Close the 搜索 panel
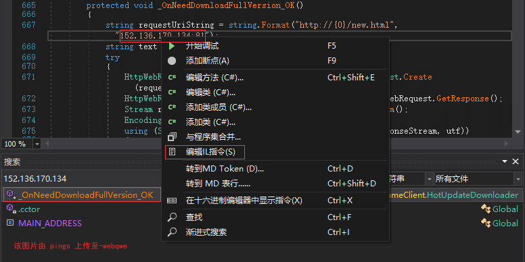The height and width of the screenshot is (262, 525). (x=516, y=162)
